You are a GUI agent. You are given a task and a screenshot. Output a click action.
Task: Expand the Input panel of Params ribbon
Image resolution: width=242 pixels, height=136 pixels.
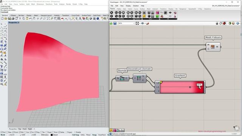coord(158,19)
